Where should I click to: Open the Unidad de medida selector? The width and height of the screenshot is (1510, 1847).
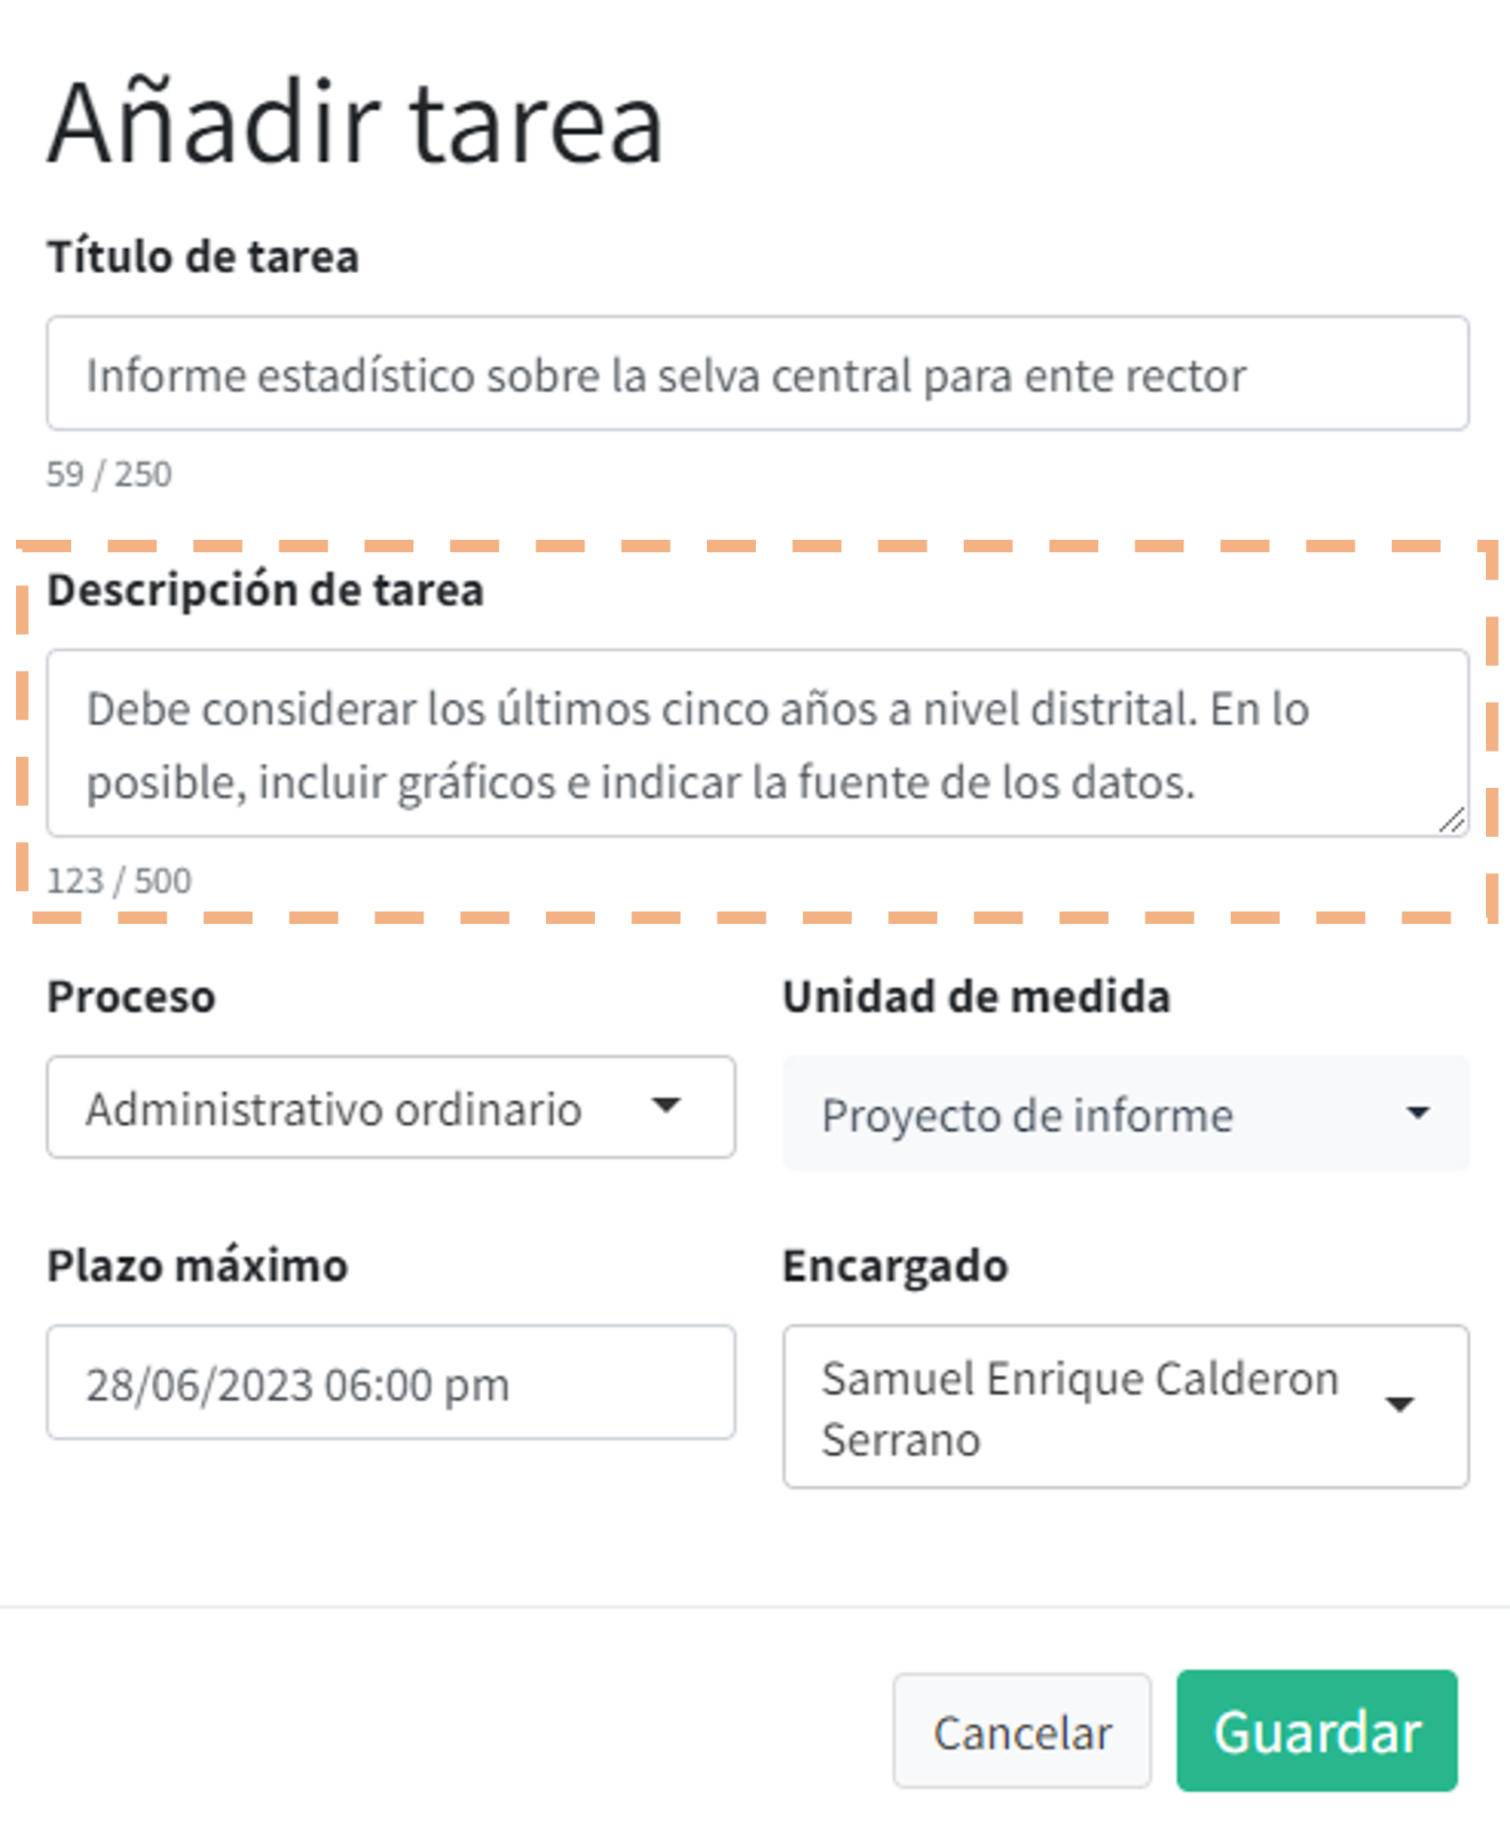(x=1125, y=1112)
